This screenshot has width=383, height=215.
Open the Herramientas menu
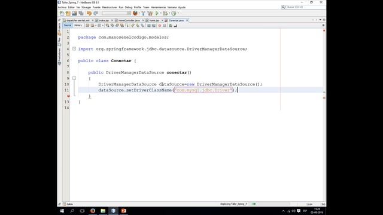[x=158, y=7]
